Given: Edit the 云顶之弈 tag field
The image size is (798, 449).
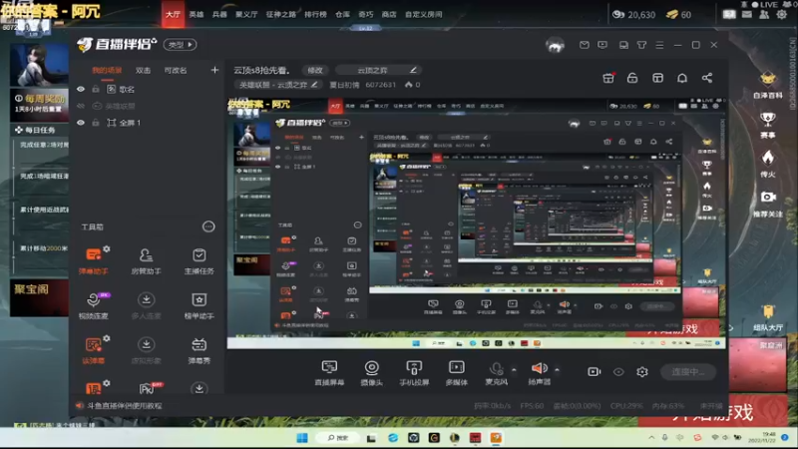Looking at the screenshot, I should [x=379, y=70].
